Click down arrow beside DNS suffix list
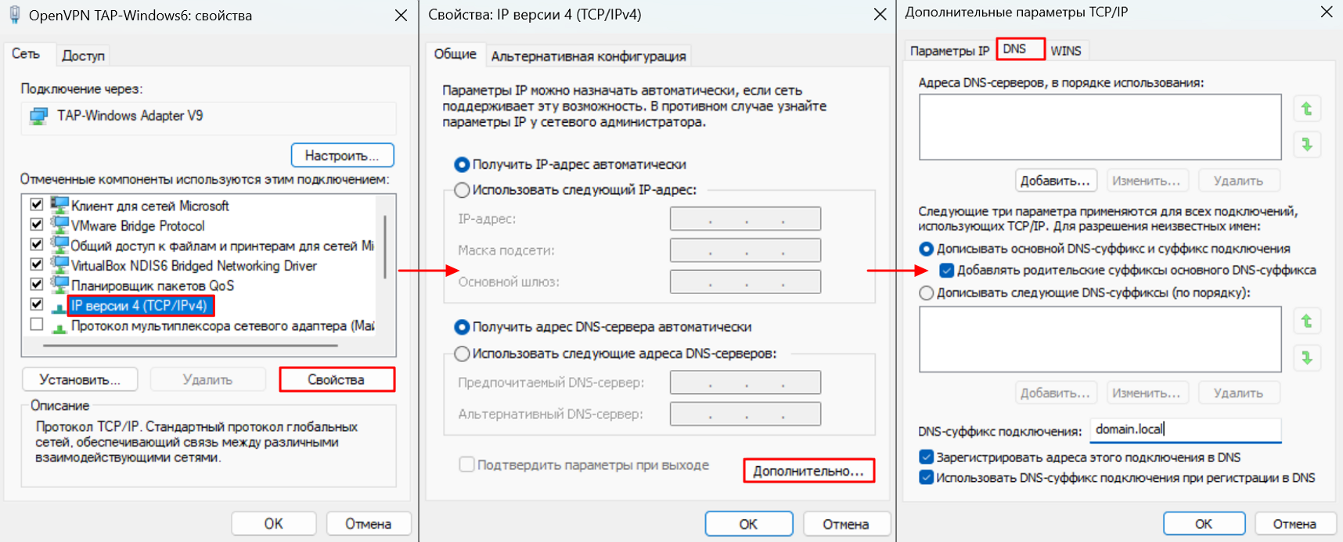The height and width of the screenshot is (542, 1343). pyautogui.click(x=1306, y=357)
